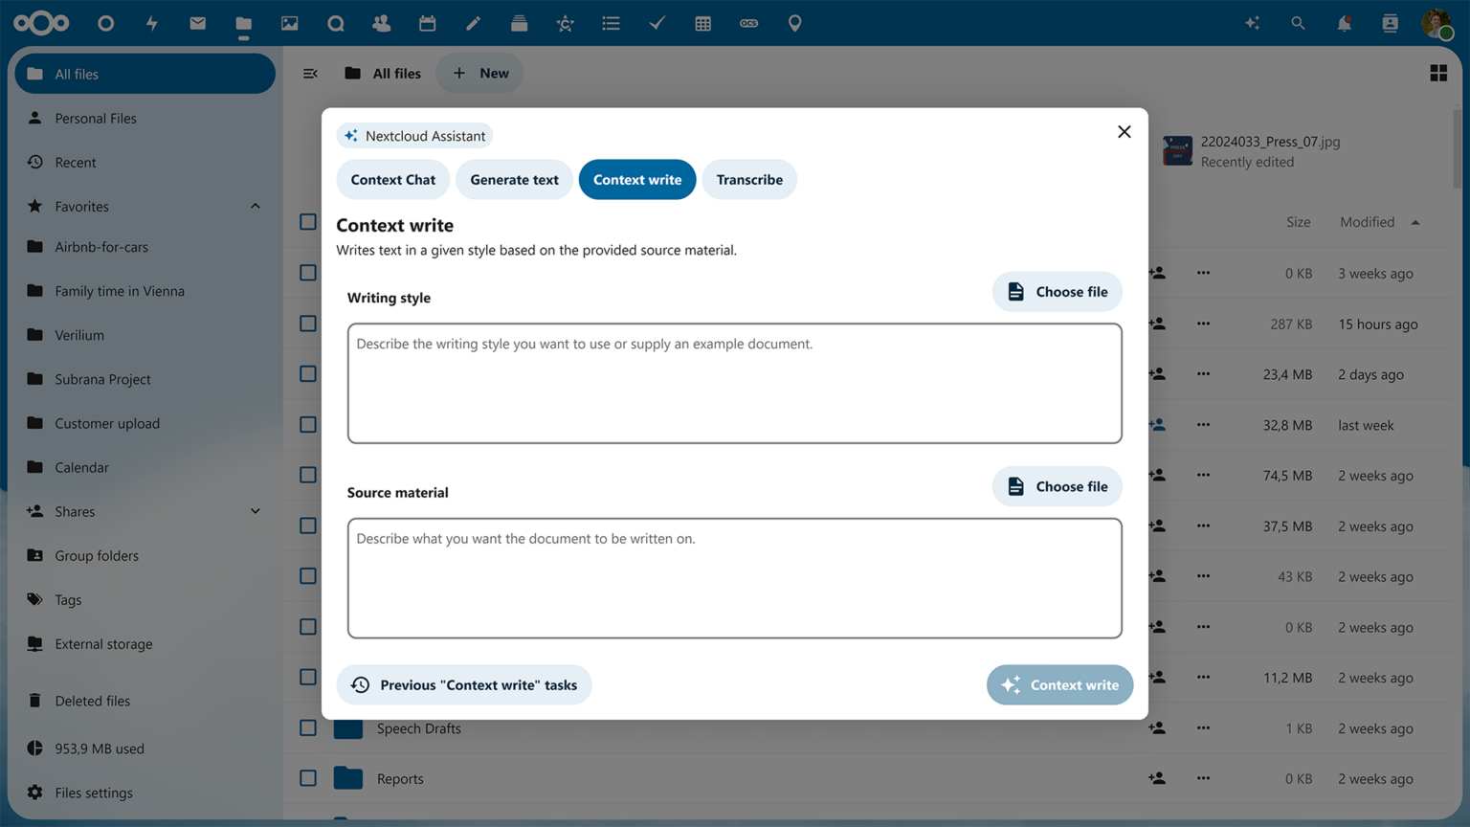Image resolution: width=1470 pixels, height=827 pixels.
Task: Collapse the Favorites section chevron
Action: 256,207
